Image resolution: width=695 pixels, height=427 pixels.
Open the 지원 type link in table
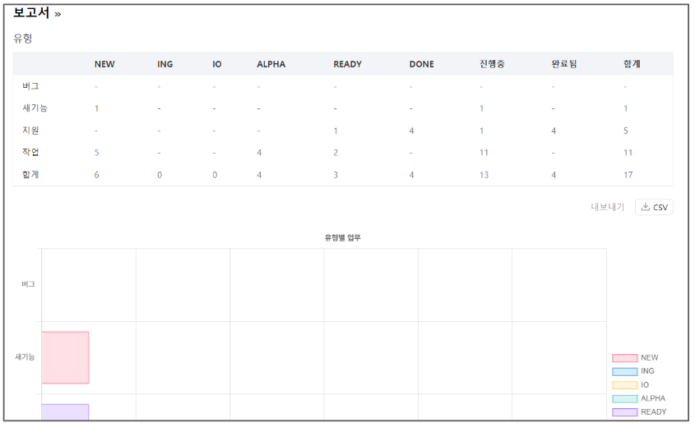click(30, 131)
